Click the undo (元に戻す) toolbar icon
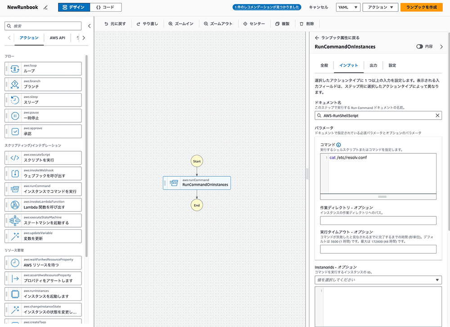This screenshot has width=450, height=327. click(x=106, y=24)
